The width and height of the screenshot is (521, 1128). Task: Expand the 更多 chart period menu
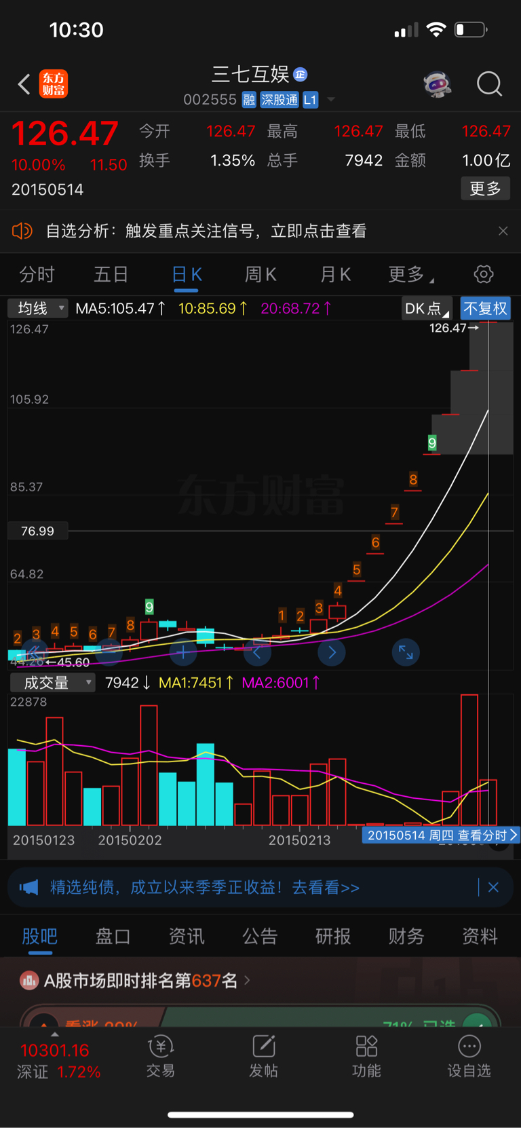[x=411, y=274]
